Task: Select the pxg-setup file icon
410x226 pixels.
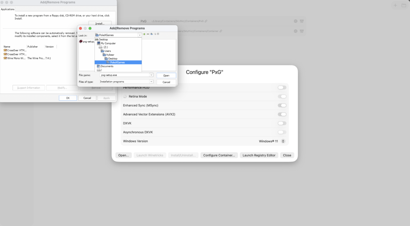Action: click(81, 41)
